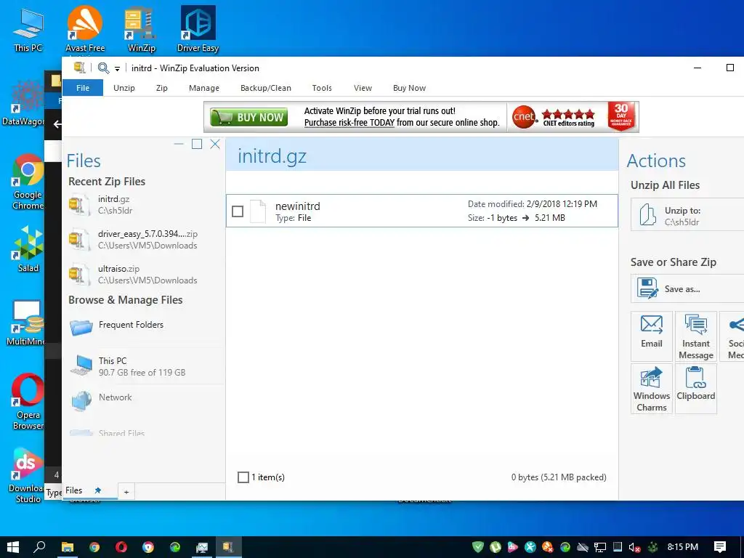Add a new tab with the plus button
This screenshot has height=558, width=744.
(x=126, y=492)
